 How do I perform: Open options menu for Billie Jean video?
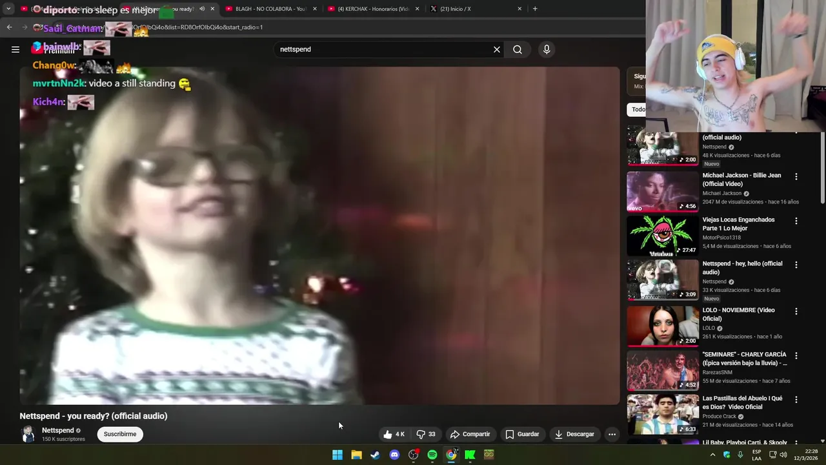point(796,176)
